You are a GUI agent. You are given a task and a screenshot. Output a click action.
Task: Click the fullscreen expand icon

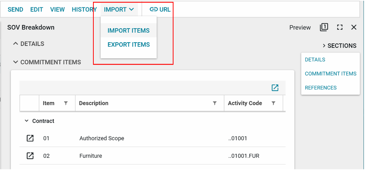[340, 28]
